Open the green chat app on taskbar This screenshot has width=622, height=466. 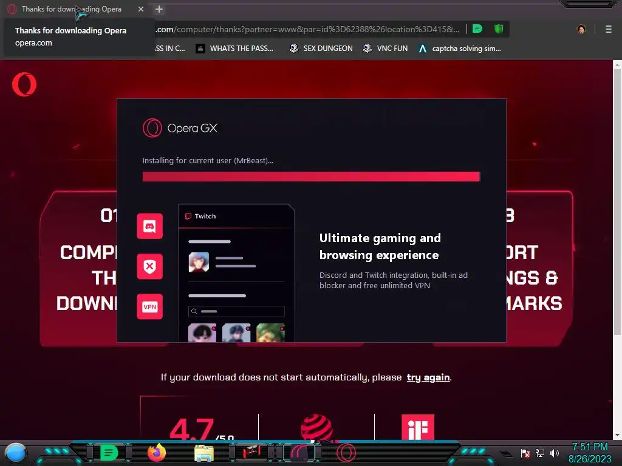tap(109, 453)
